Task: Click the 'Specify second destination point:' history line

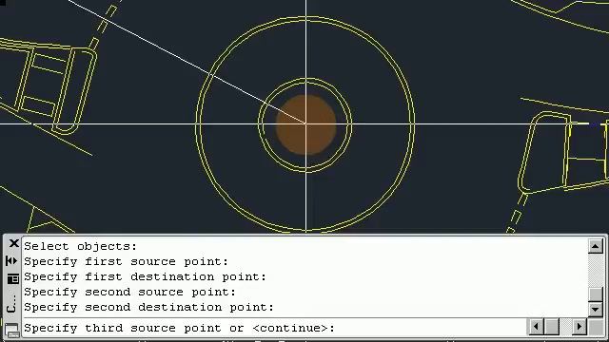Action: pos(148,307)
